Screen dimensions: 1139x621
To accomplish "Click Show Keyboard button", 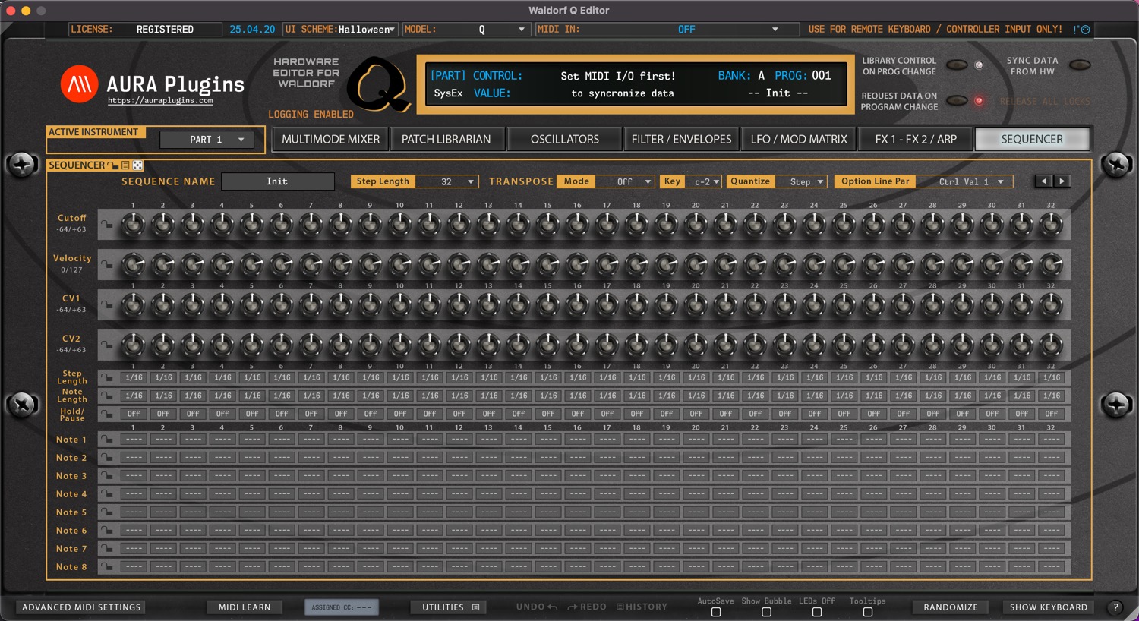I will [1049, 607].
